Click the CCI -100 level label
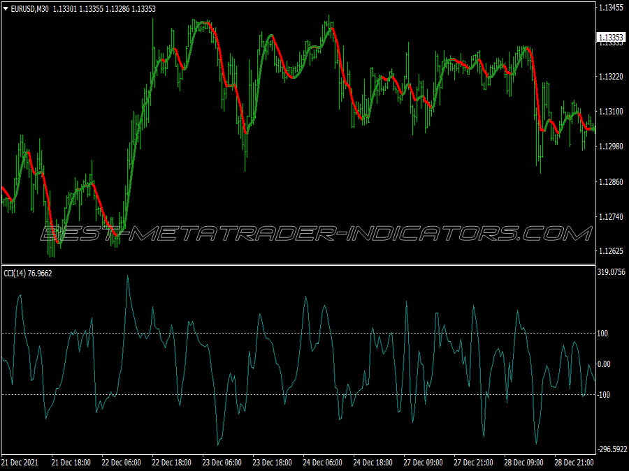Viewport: 629px width, 471px height. (604, 395)
